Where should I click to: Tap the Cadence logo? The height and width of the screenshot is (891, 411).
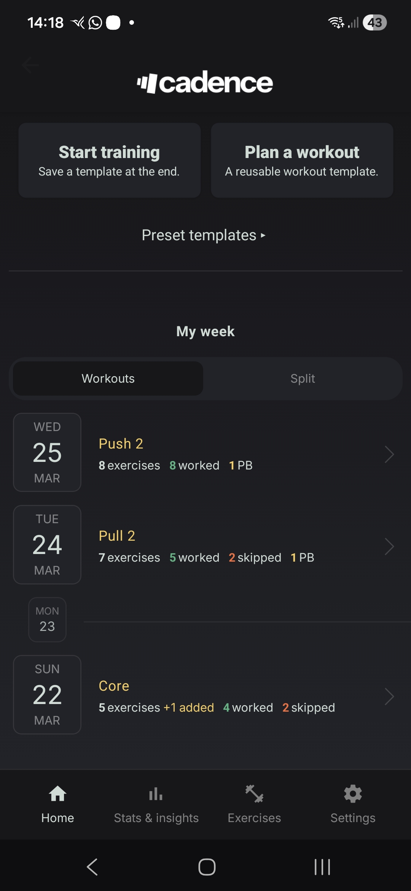(x=204, y=83)
